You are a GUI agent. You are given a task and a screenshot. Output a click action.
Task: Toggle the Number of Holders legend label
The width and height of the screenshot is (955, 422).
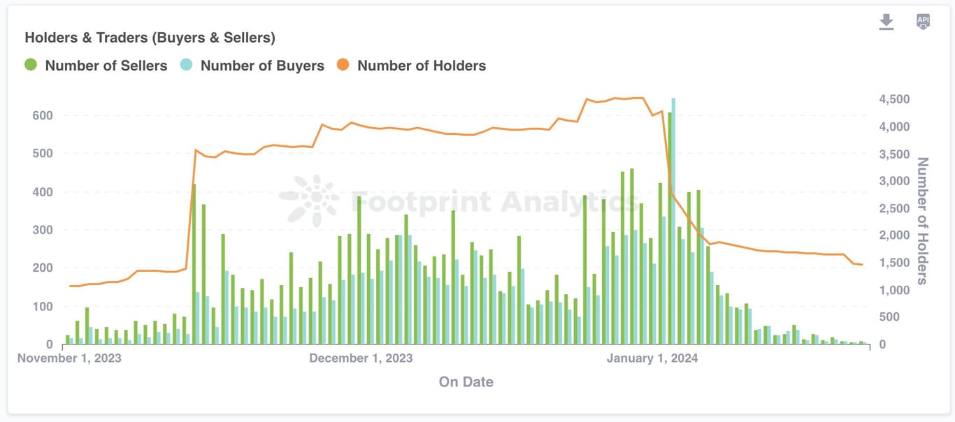[422, 66]
